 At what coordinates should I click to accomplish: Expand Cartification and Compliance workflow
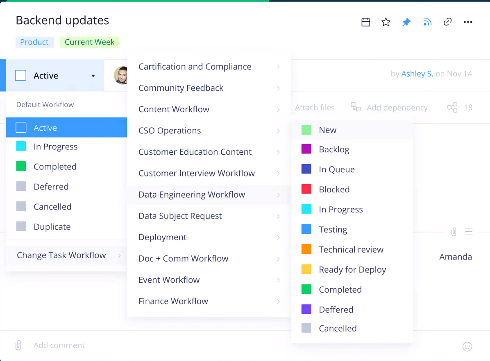(x=209, y=67)
